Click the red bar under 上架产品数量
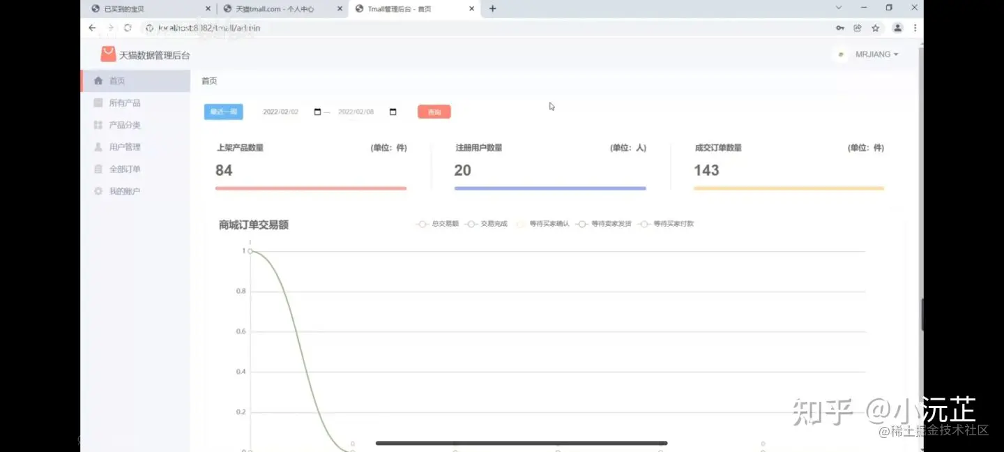Viewport: 1004px width, 452px height. (x=311, y=188)
